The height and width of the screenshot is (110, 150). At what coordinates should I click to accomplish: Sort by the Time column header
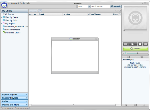click(x=115, y=14)
